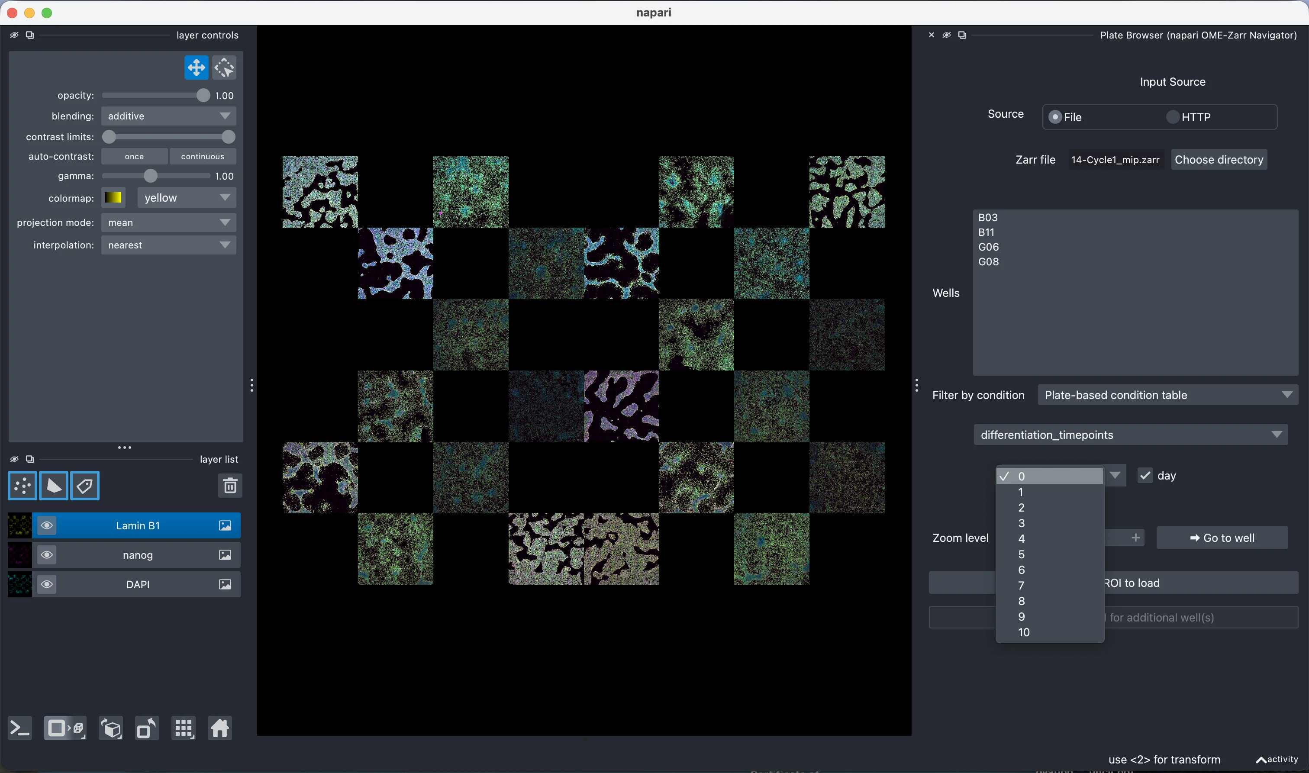Float the layer controls panel
This screenshot has width=1309, height=773.
click(30, 35)
